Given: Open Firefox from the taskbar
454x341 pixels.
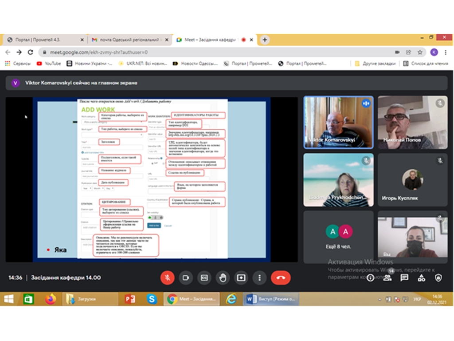Looking at the screenshot, I should 51,299.
